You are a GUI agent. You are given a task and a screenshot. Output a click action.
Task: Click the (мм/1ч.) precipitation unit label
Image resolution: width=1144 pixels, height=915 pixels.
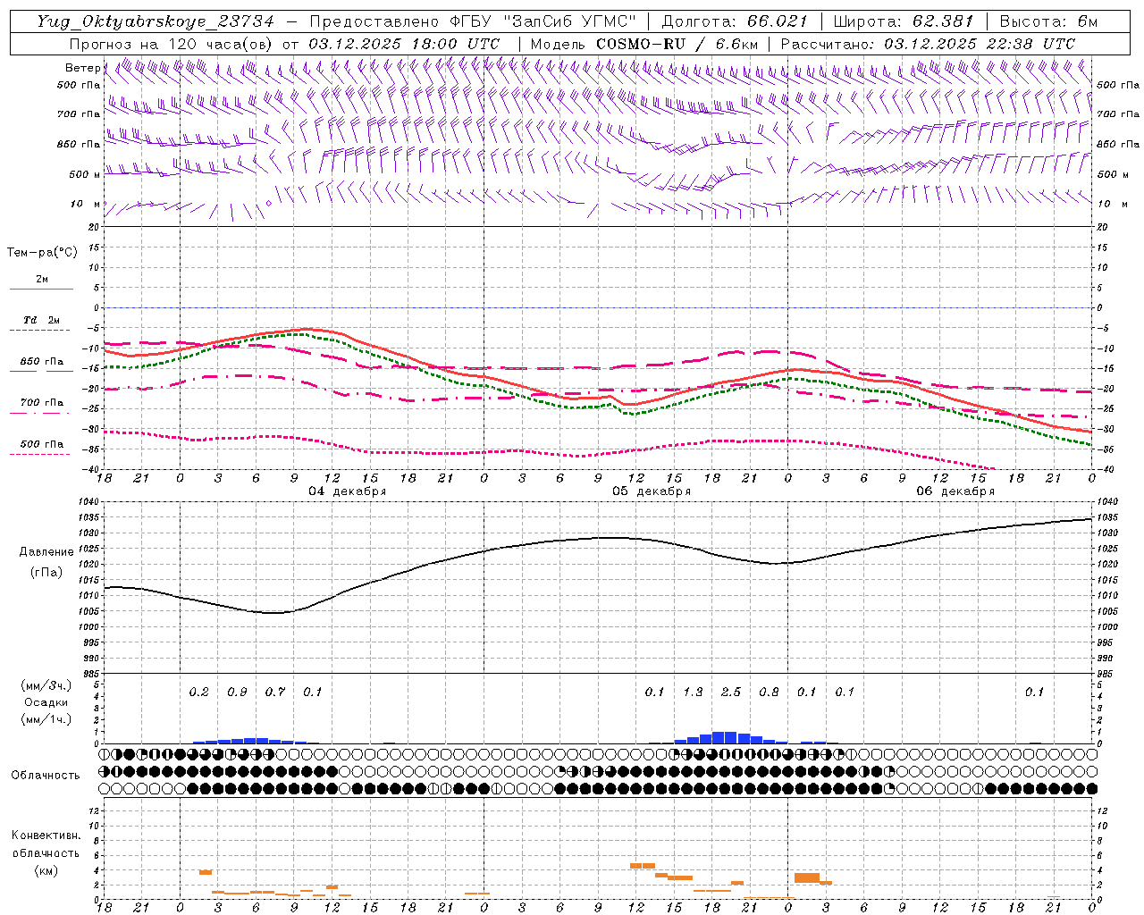pos(46,719)
